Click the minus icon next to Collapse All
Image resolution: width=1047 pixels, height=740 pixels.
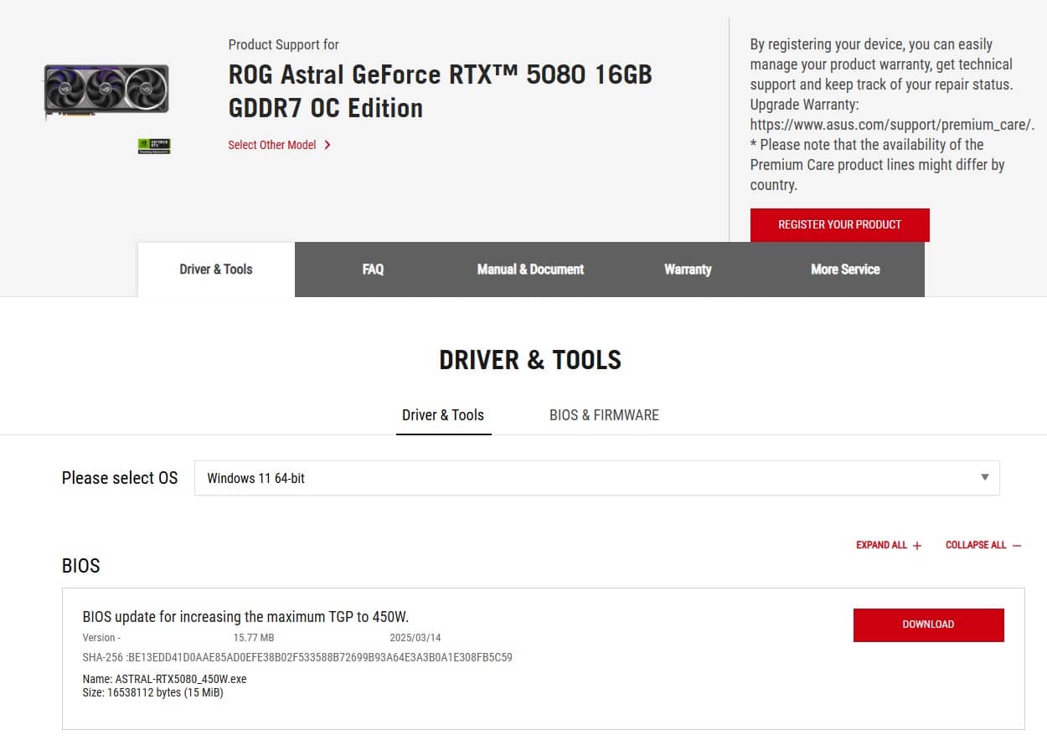pos(1017,546)
